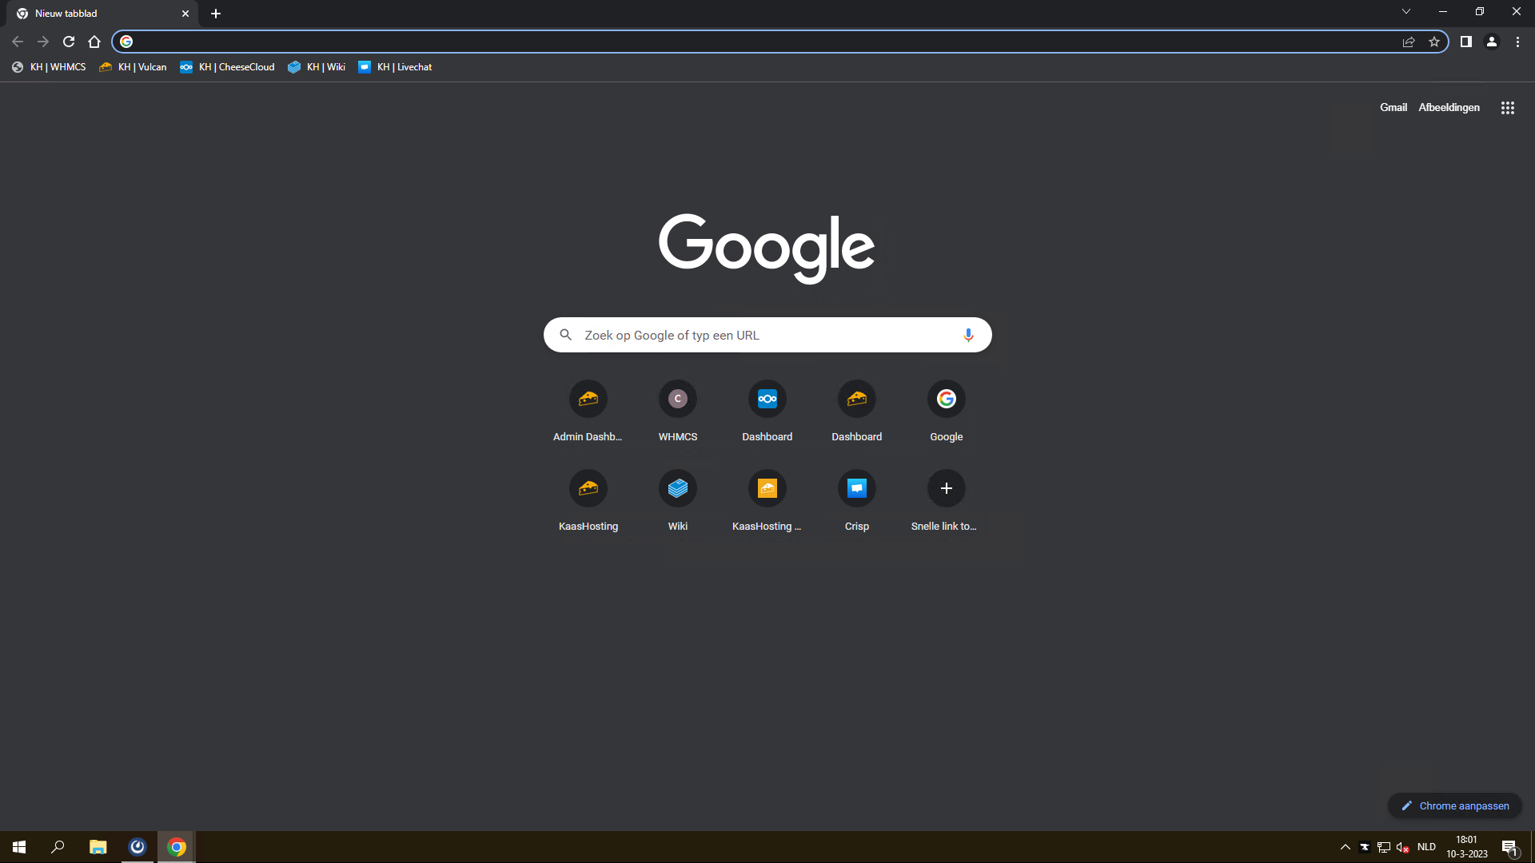Open the share page icon in the address bar
1535x863 pixels.
(x=1409, y=42)
